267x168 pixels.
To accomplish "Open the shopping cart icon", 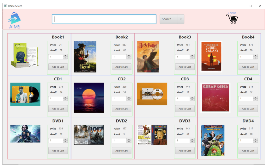I will [232, 19].
